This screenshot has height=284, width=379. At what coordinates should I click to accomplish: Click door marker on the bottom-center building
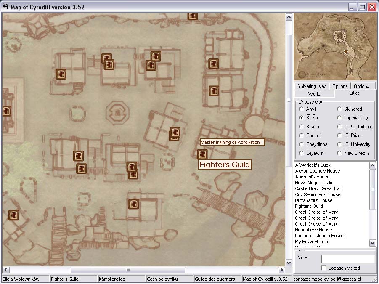(133, 204)
